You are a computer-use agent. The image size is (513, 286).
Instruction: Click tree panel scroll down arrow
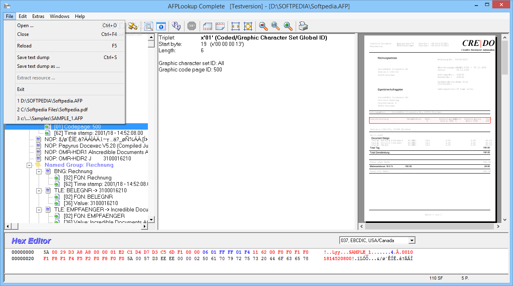[x=151, y=220]
